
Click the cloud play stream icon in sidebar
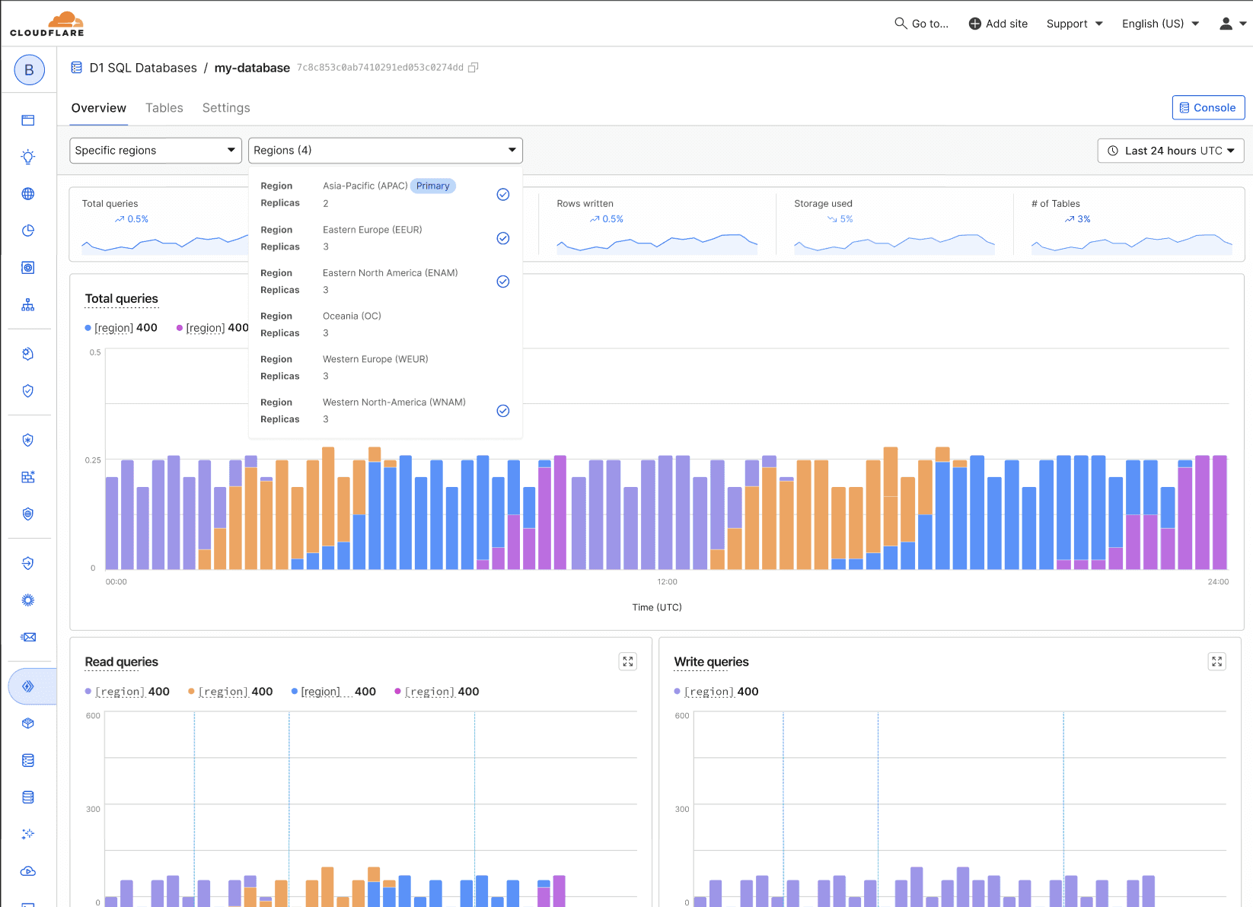point(28,870)
